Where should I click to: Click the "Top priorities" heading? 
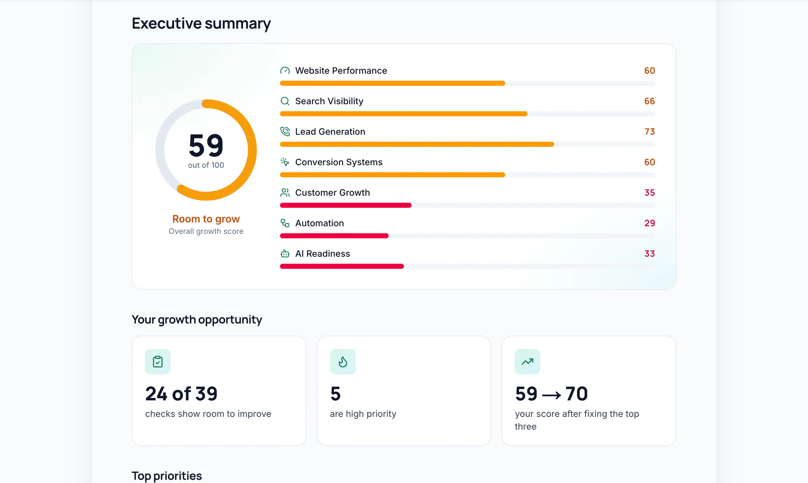click(x=167, y=476)
